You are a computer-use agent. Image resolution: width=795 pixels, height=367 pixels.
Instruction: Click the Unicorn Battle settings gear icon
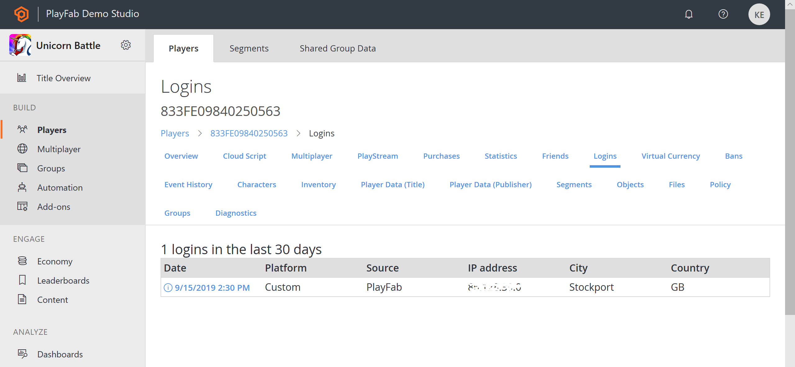(126, 45)
